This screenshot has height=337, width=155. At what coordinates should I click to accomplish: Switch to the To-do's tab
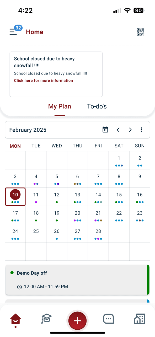[97, 106]
